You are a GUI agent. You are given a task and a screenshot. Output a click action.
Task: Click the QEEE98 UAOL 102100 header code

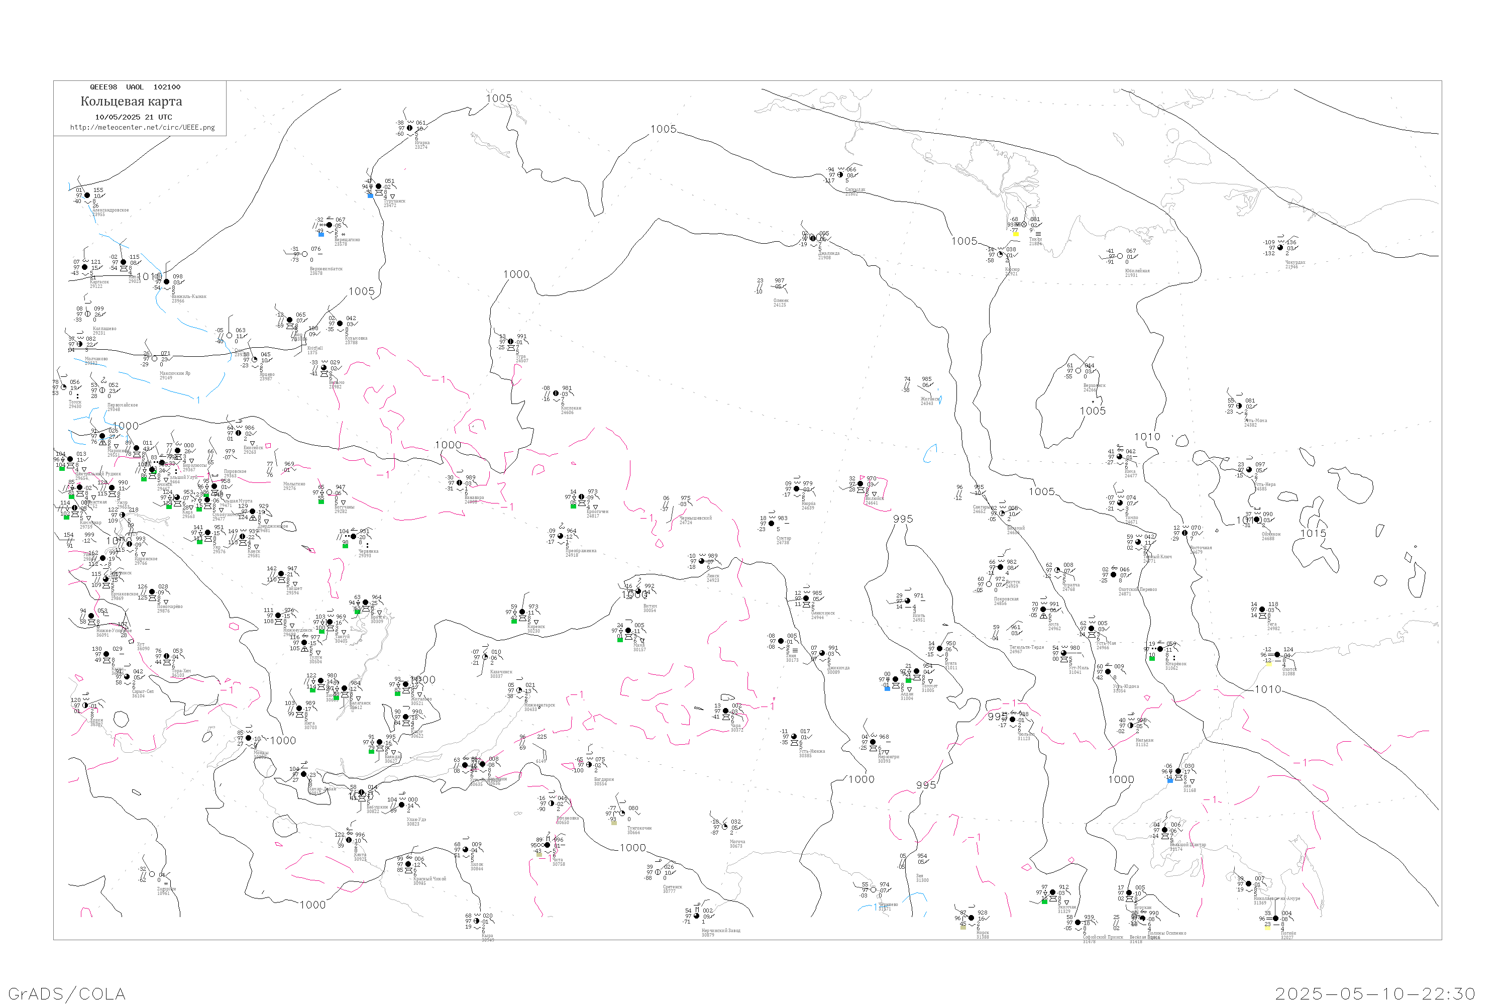(x=135, y=87)
